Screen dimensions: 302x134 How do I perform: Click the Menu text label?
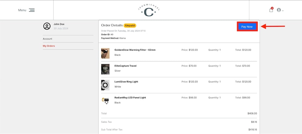[22, 10]
